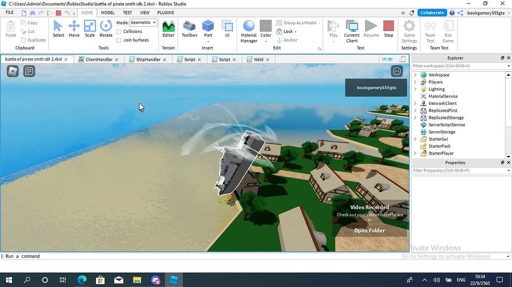Image resolution: width=512 pixels, height=287 pixels.
Task: Switch to the MODEL ribbon tab
Action: (x=107, y=12)
